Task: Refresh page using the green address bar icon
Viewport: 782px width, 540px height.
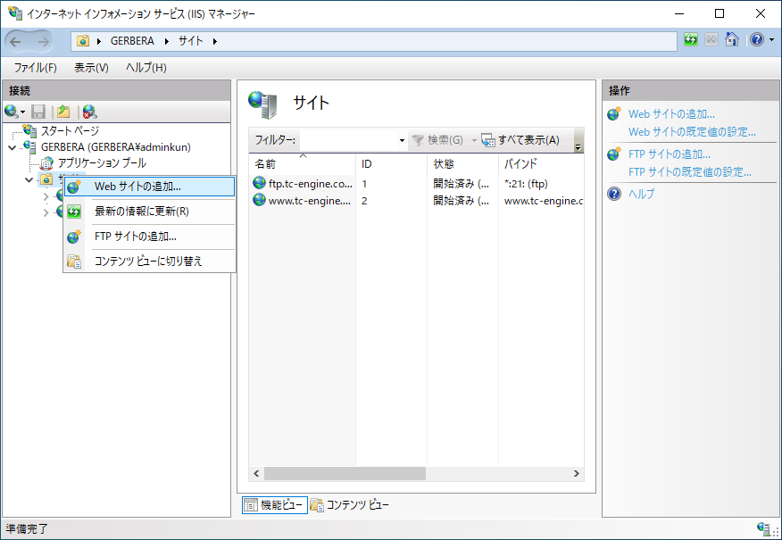Action: coord(691,40)
